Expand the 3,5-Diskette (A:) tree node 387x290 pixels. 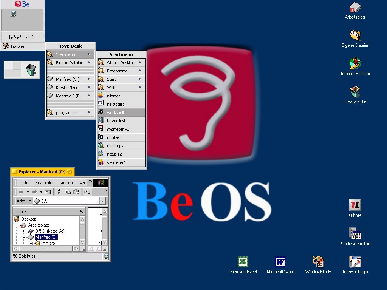tap(23, 231)
